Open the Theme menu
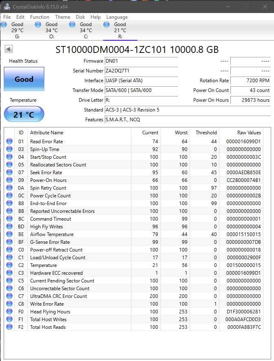The image size is (274, 361). pos(62,17)
